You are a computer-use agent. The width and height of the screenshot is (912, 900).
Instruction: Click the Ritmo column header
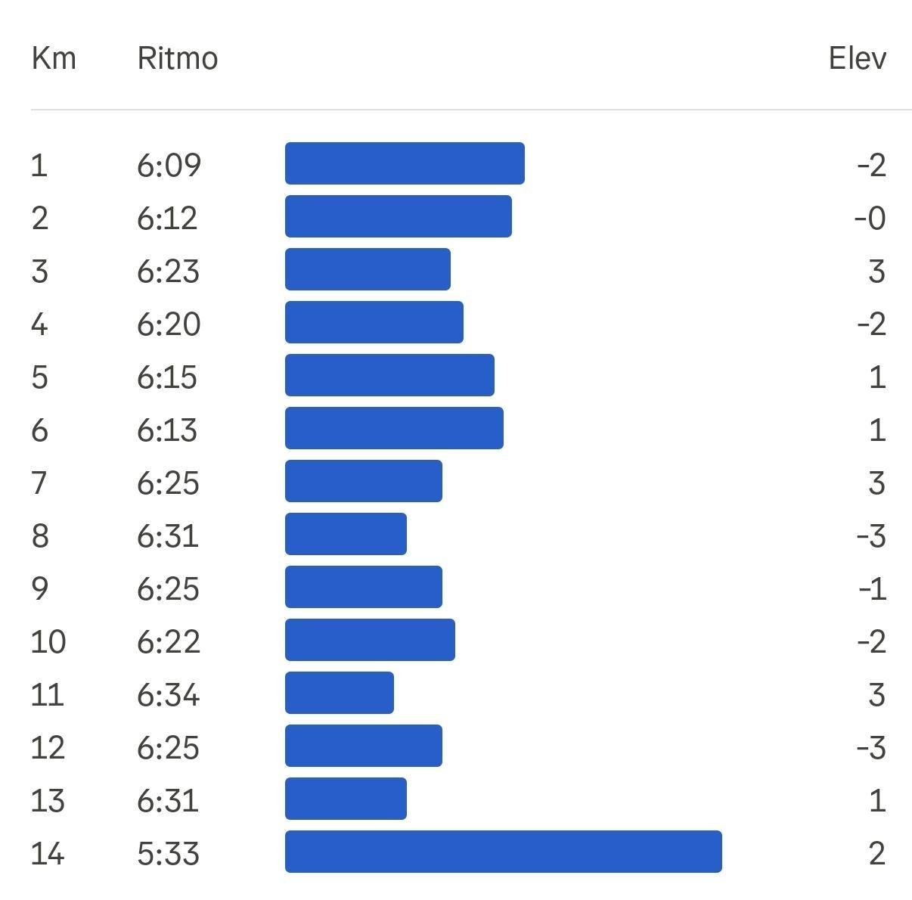pos(178,58)
